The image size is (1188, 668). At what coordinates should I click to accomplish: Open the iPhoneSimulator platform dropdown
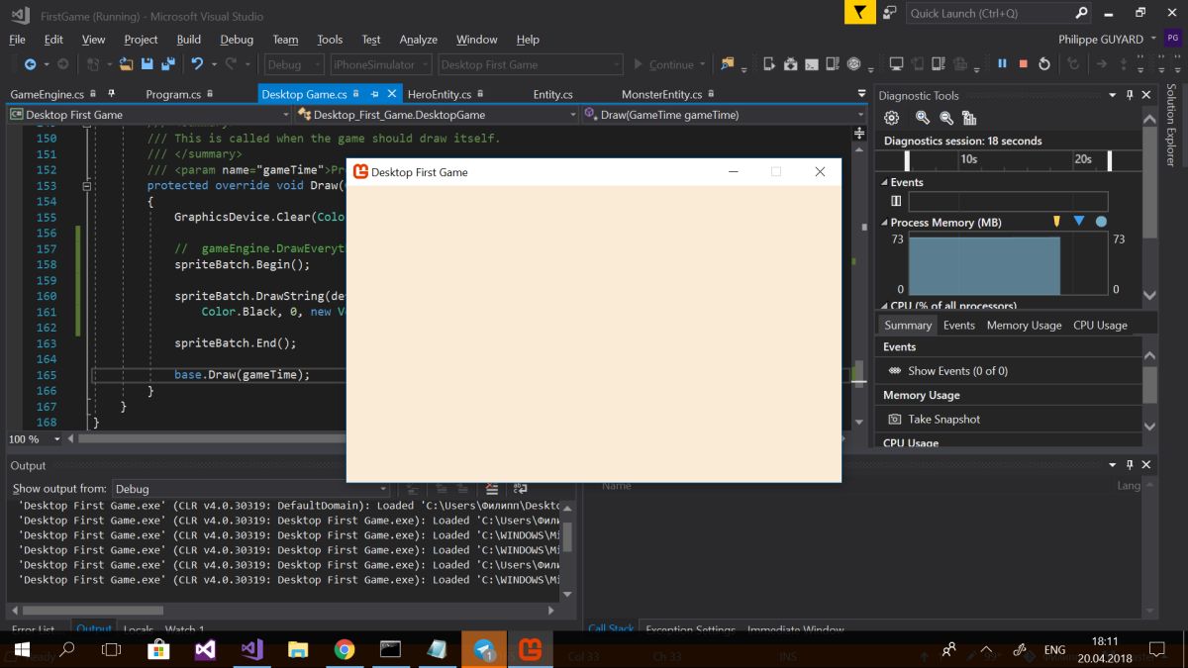point(380,64)
